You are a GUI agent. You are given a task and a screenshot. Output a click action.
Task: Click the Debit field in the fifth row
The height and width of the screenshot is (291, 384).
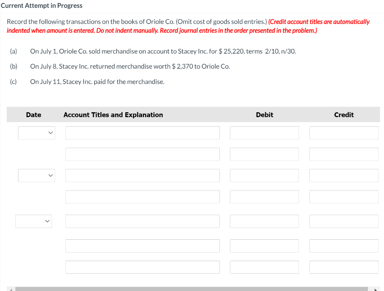pyautogui.click(x=264, y=221)
